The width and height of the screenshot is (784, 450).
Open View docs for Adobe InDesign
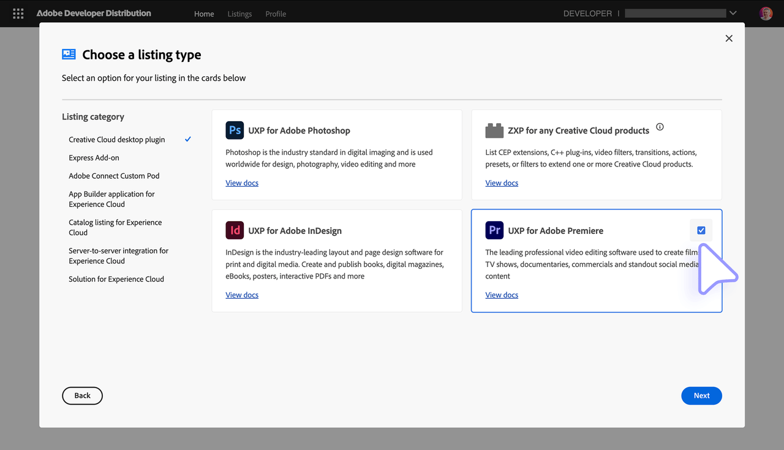coord(242,295)
